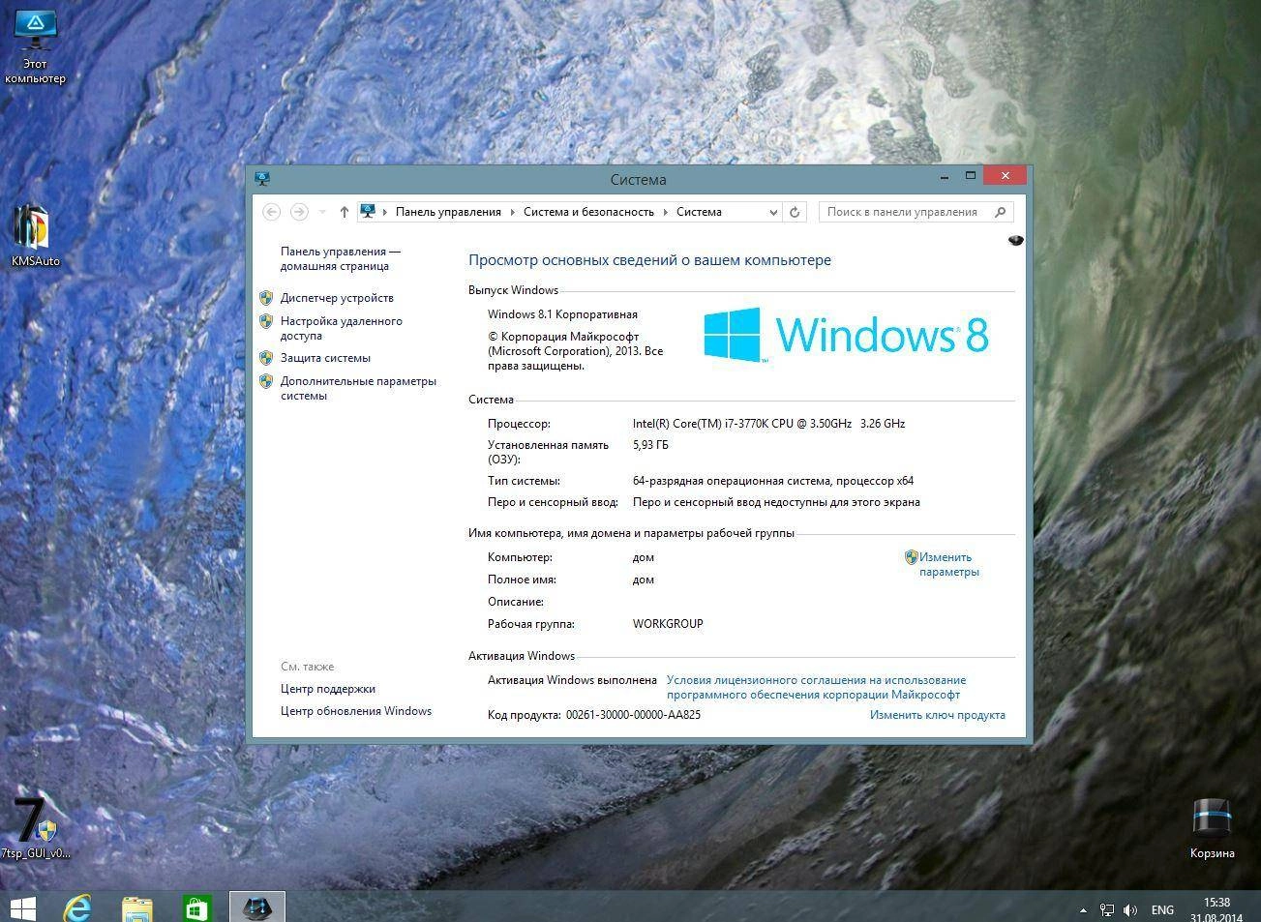1261x922 pixels.
Task: Click Изменить параметры link
Action: [x=948, y=564]
